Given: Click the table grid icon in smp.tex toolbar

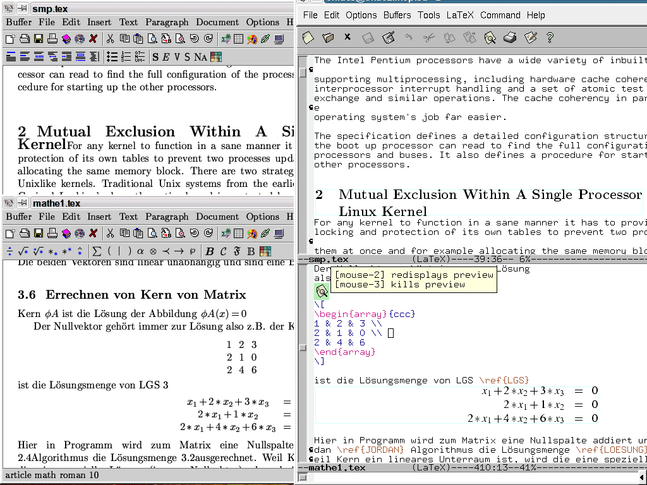Looking at the screenshot, I should click(238, 39).
